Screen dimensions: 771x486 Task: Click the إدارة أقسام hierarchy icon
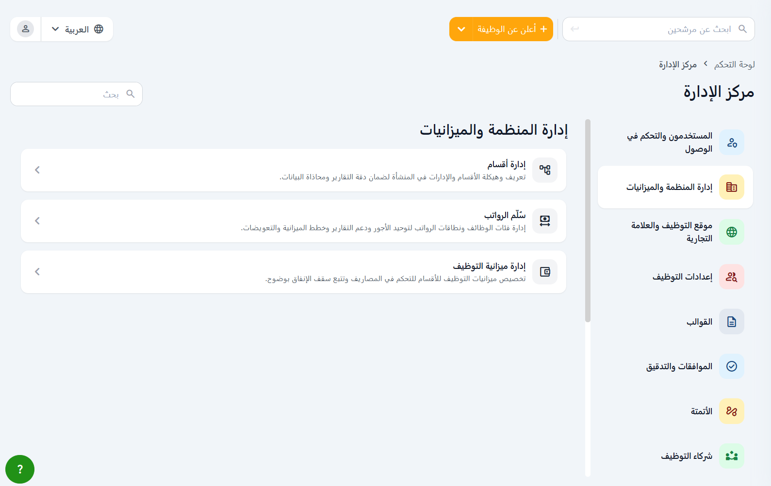(x=544, y=170)
